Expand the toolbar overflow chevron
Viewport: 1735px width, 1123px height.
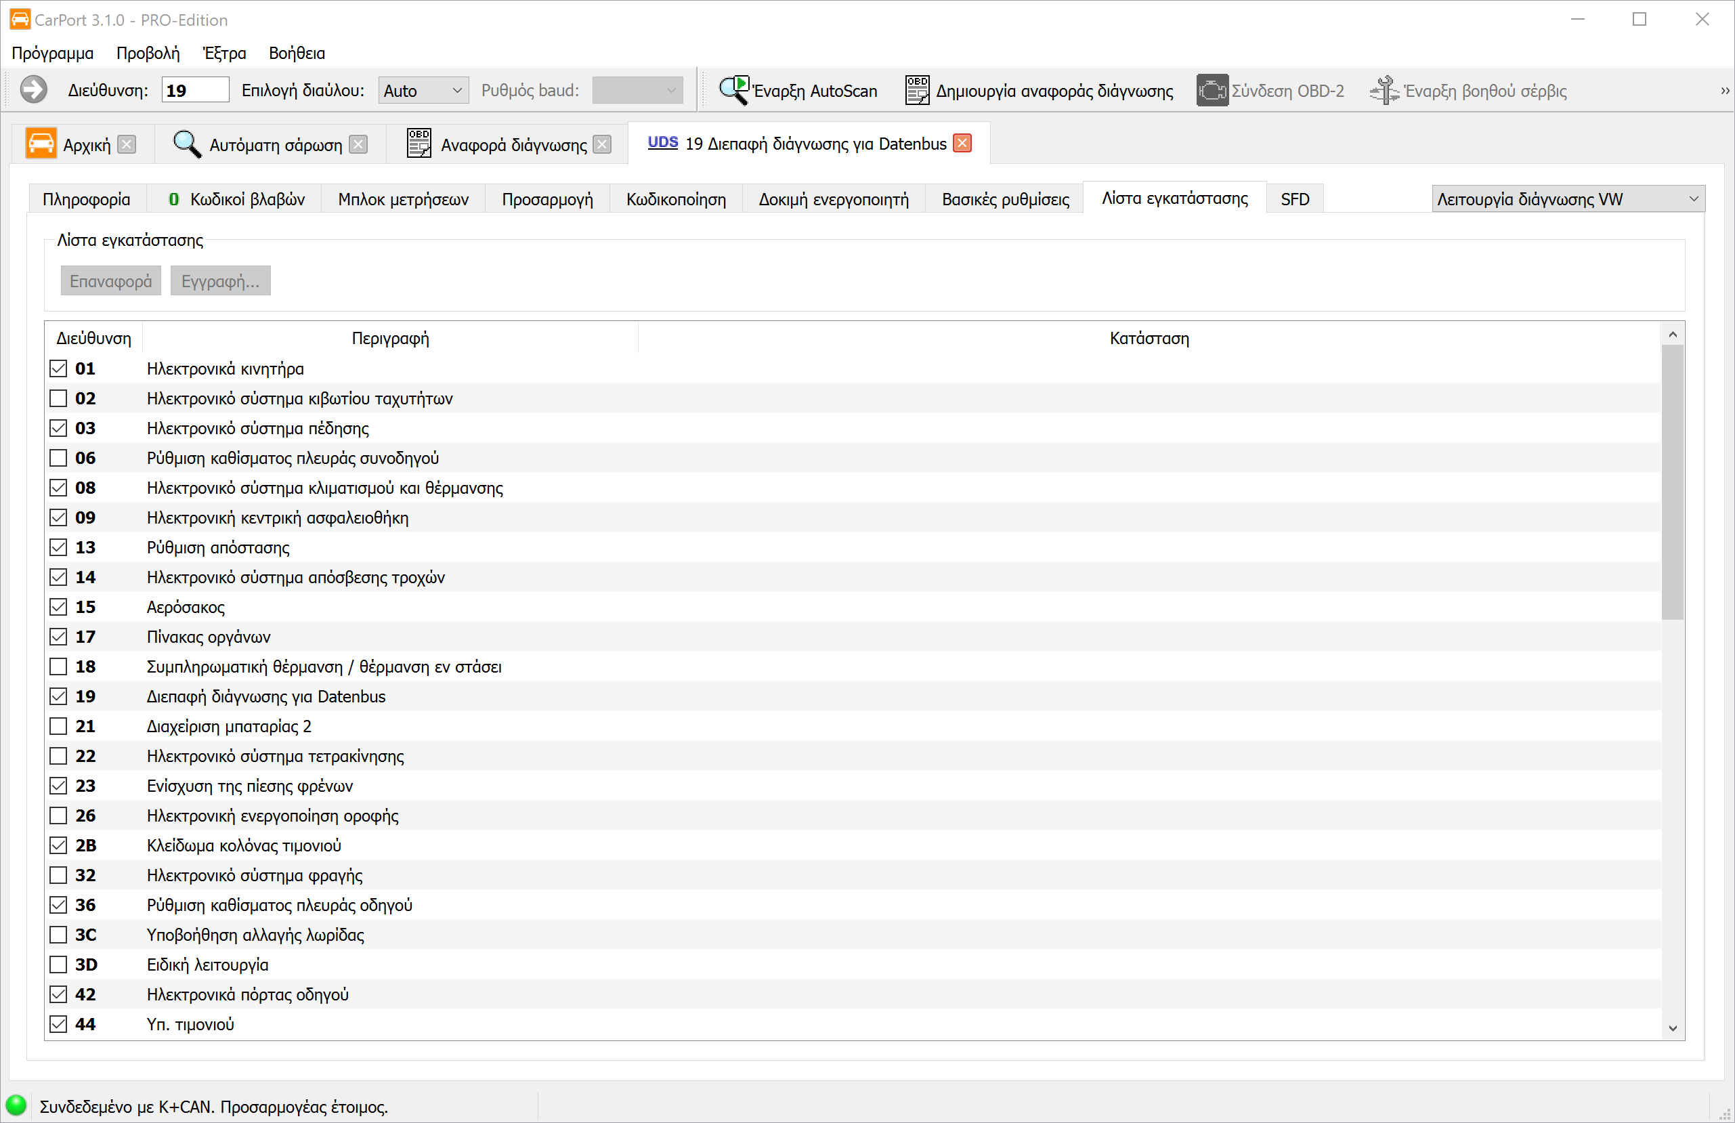(x=1725, y=91)
